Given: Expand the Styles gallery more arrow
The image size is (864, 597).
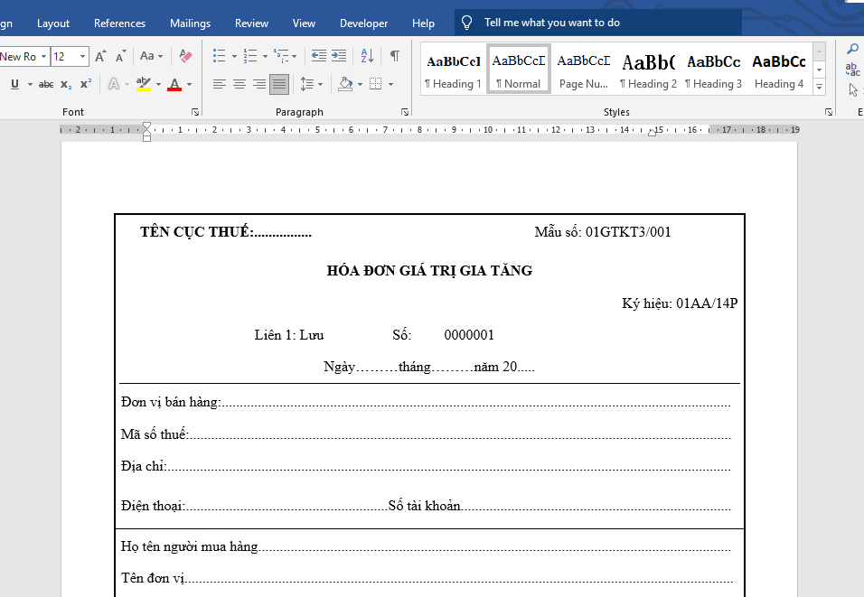Looking at the screenshot, I should coord(819,87).
